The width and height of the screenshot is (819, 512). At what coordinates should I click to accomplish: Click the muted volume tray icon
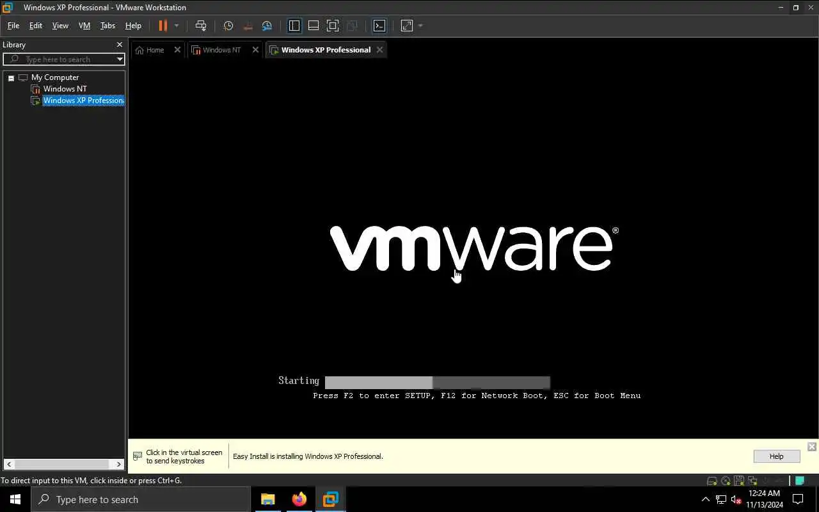(736, 499)
